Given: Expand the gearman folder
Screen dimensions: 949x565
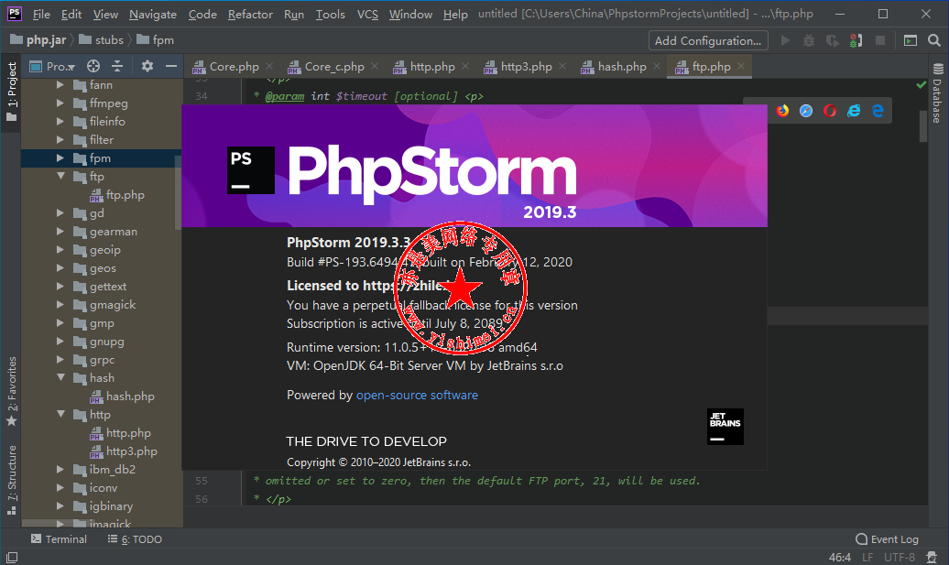Looking at the screenshot, I should 60,231.
